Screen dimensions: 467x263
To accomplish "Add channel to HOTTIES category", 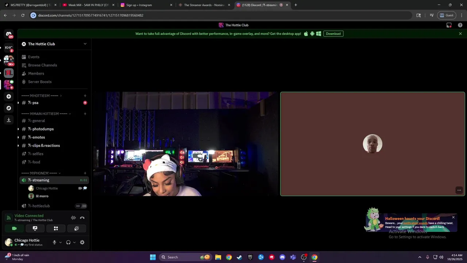I will [x=85, y=96].
